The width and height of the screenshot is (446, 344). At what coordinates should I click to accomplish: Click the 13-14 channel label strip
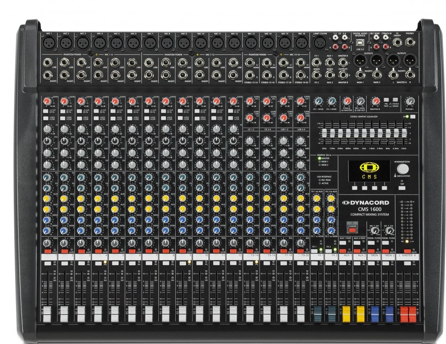point(251,256)
